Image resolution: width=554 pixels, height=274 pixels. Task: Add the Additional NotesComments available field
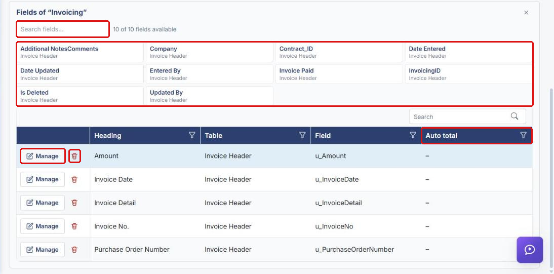click(80, 52)
